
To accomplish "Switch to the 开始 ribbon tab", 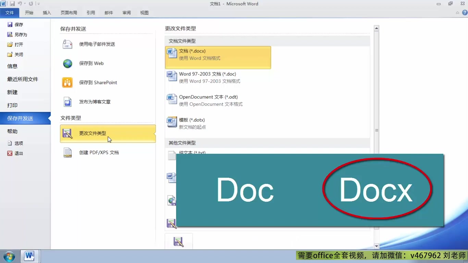I will [x=29, y=13].
